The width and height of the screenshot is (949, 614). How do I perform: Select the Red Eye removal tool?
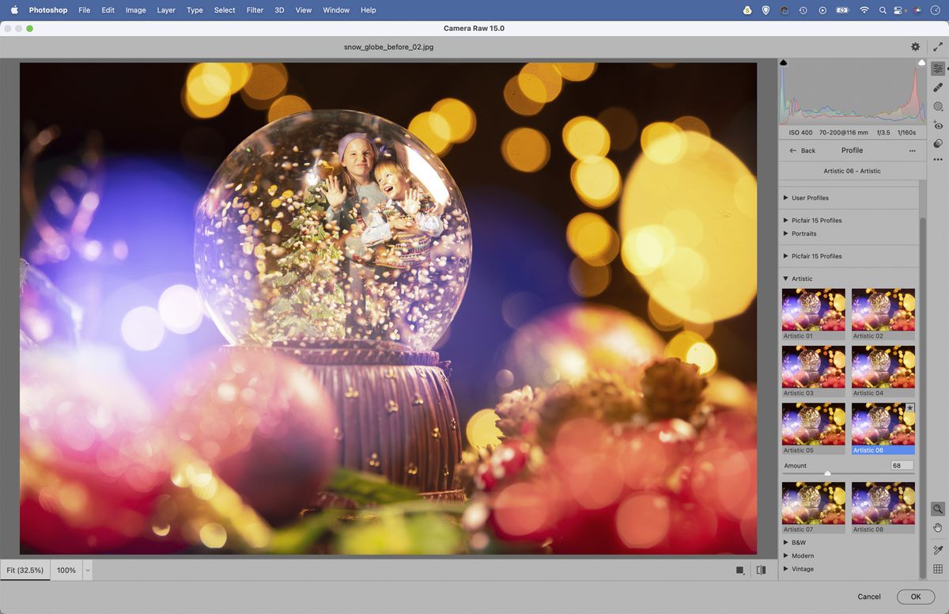click(x=938, y=125)
